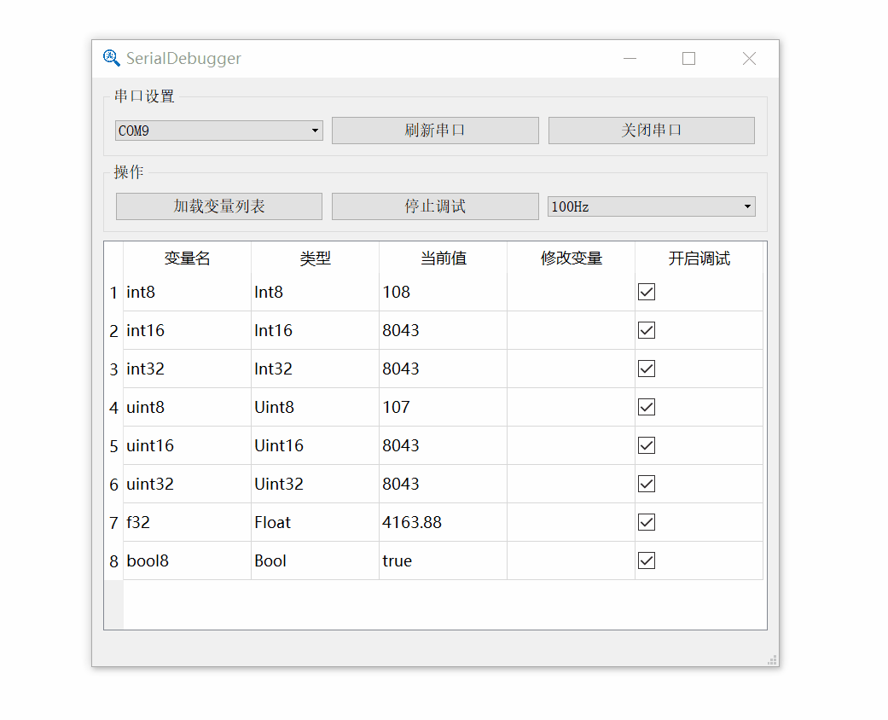Click the variable name cell uint32
The image size is (888, 720).
187,484
